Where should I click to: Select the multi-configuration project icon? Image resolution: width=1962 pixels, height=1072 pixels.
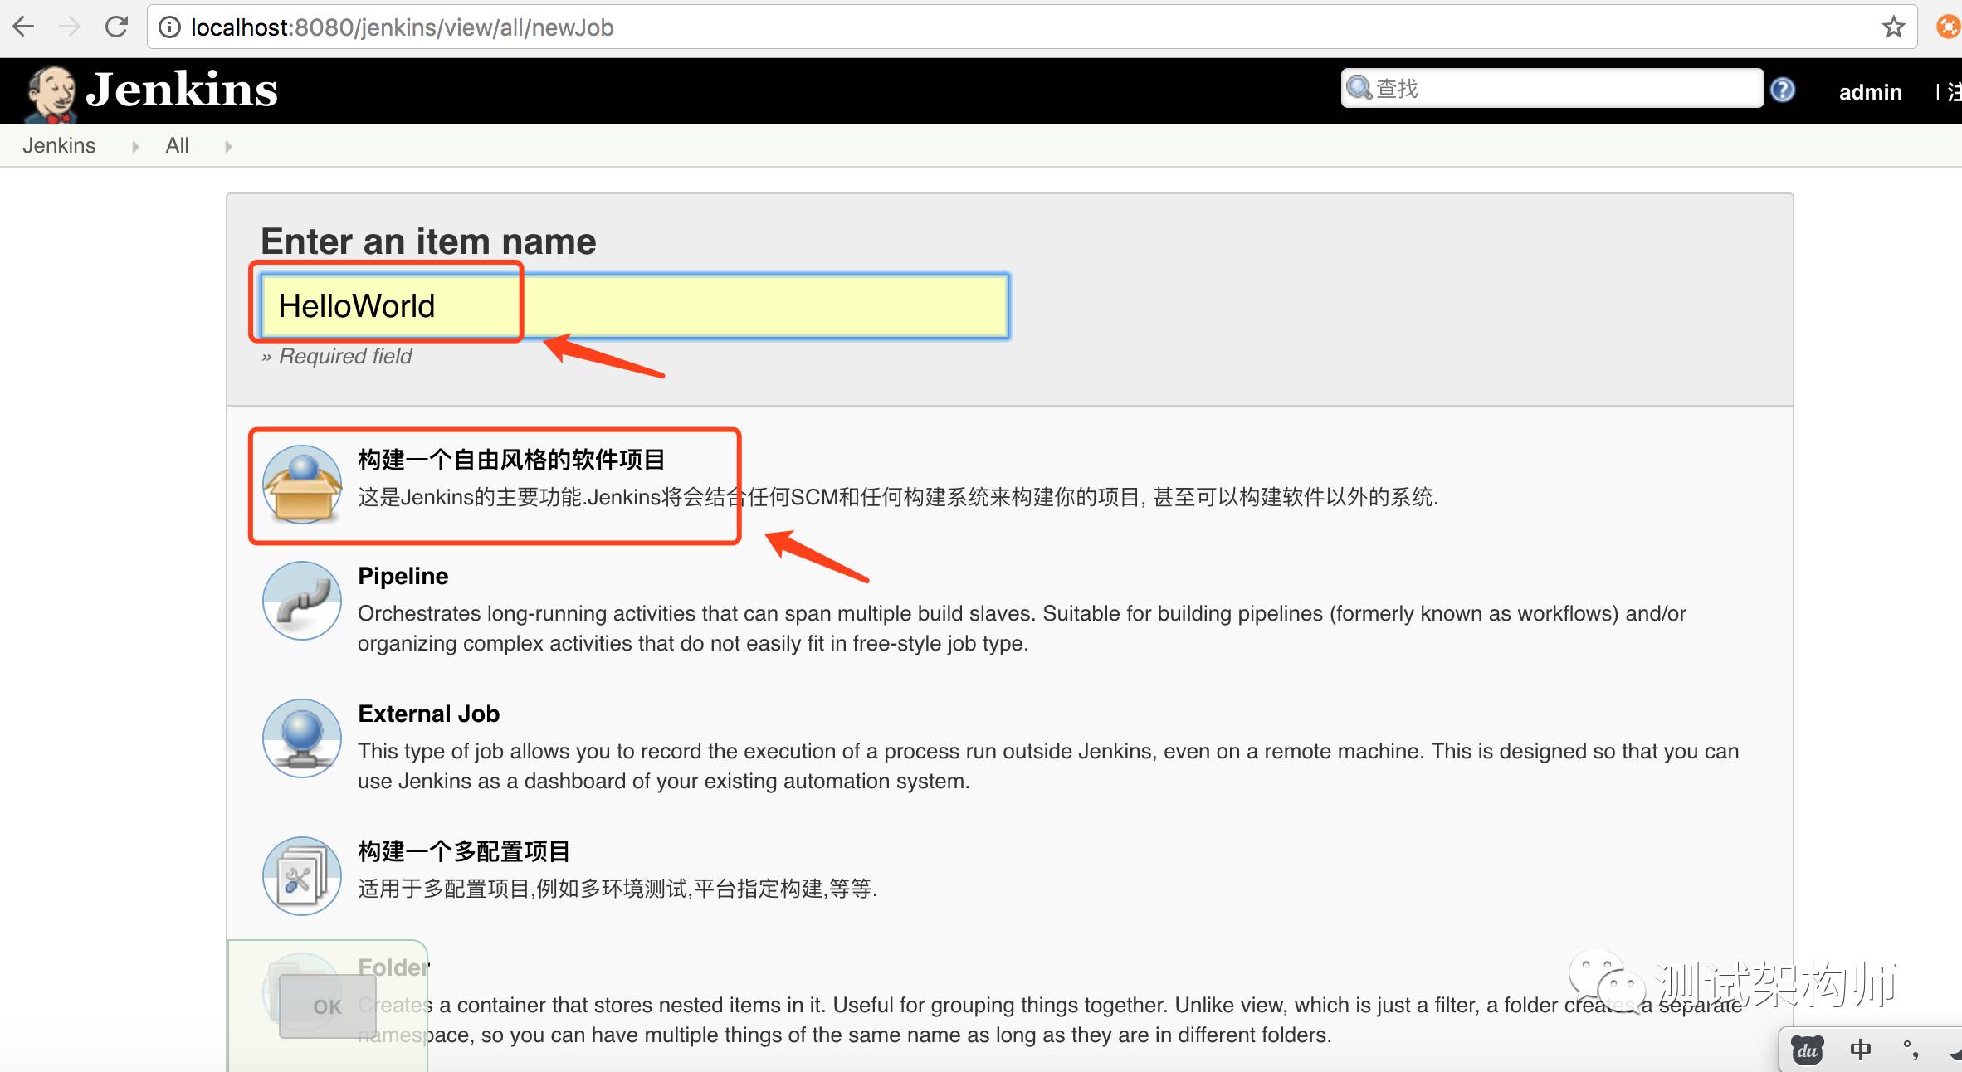tap(302, 876)
